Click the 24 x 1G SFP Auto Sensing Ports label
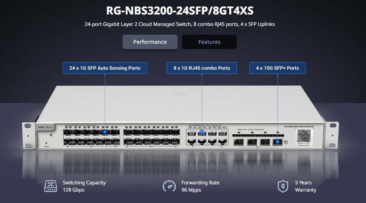Image resolution: width=366 pixels, height=203 pixels. coord(105,68)
